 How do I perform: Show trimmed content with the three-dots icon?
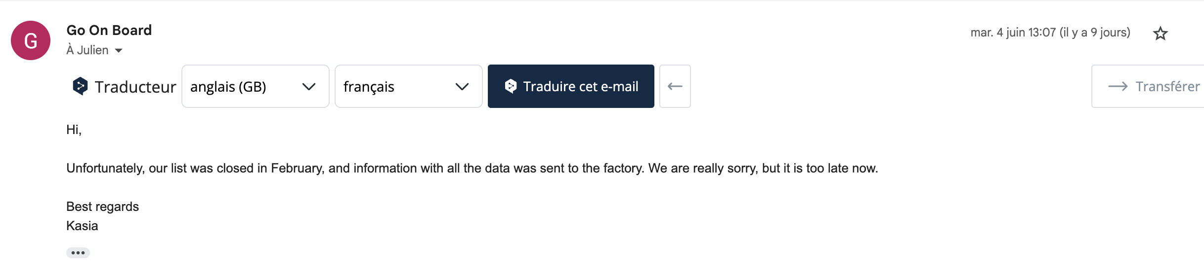78,253
